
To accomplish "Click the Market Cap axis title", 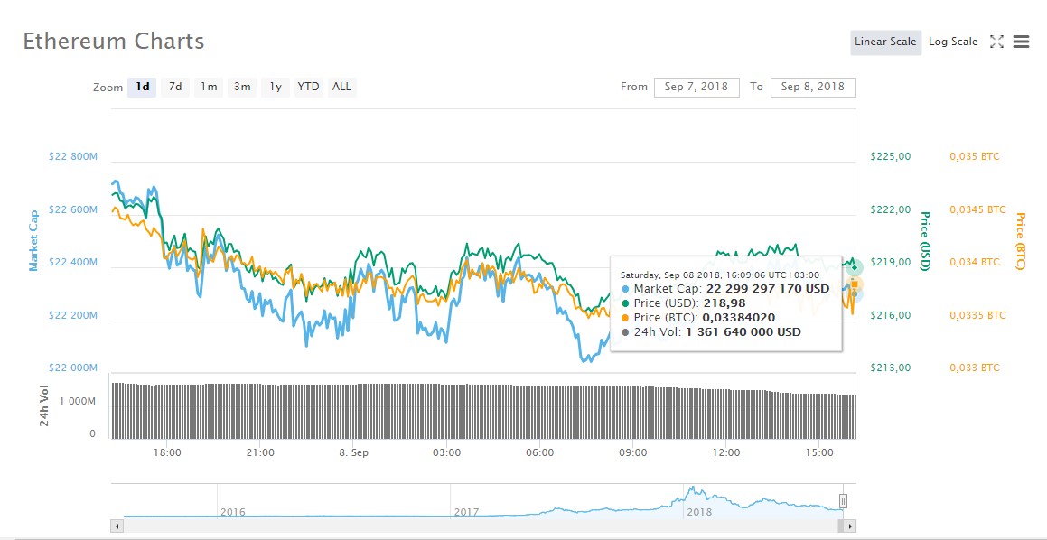I will (x=33, y=240).
